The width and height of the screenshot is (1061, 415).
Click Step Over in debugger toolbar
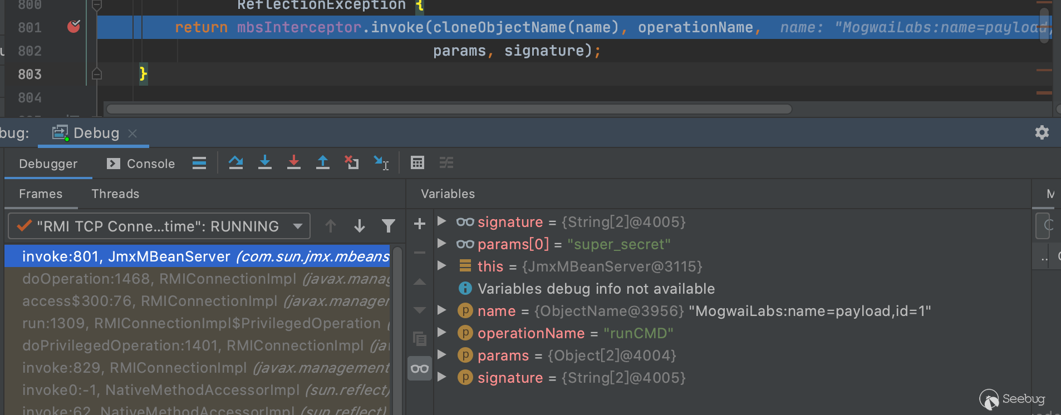pos(236,162)
